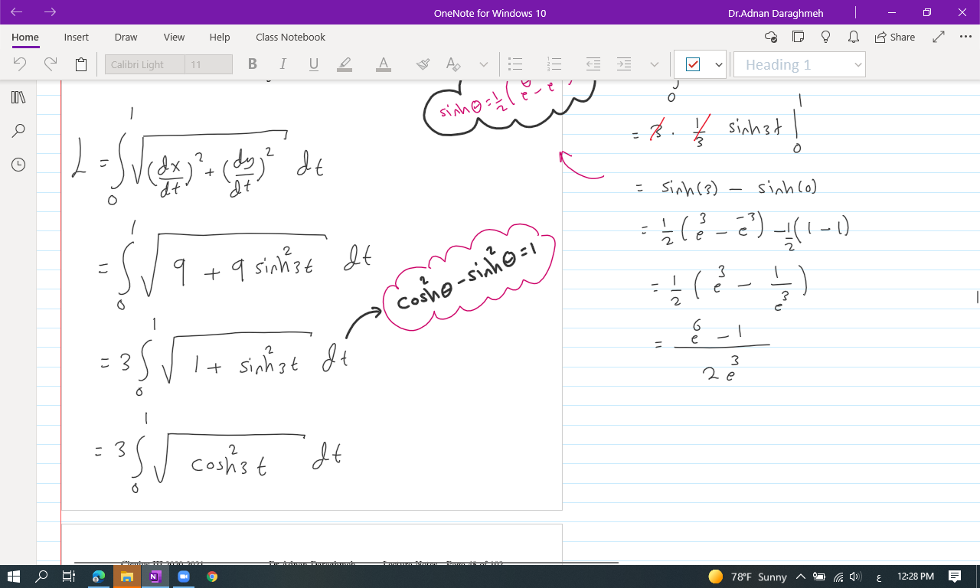Clear all text formatting
Viewport: 980px width, 588px height.
453,64
